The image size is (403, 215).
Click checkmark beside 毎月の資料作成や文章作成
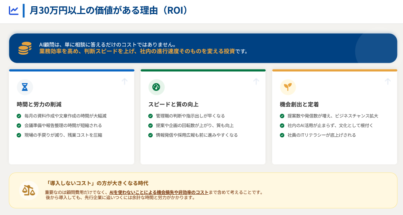[x=19, y=116]
